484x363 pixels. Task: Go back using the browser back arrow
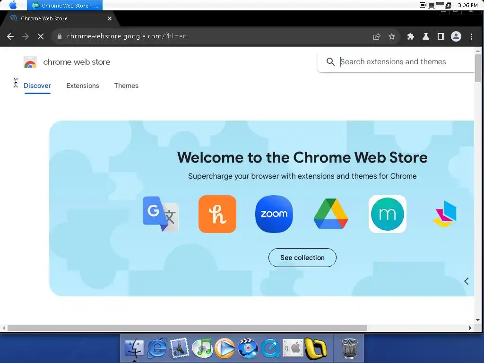10,36
